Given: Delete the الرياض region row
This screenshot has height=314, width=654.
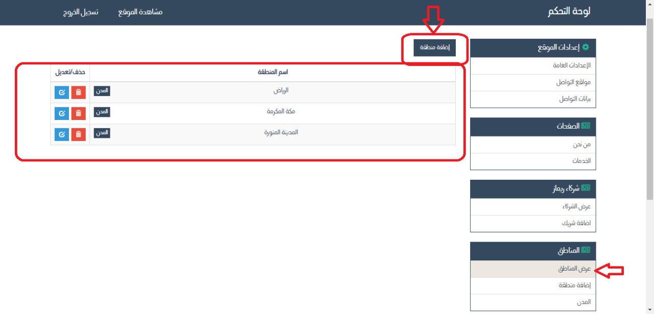Looking at the screenshot, I should click(78, 92).
